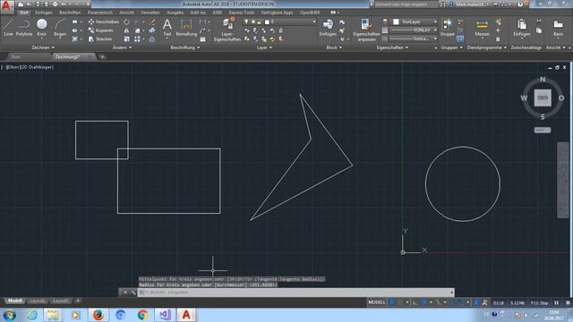Click the add layout plus button
The height and width of the screenshot is (322, 573).
click(78, 301)
